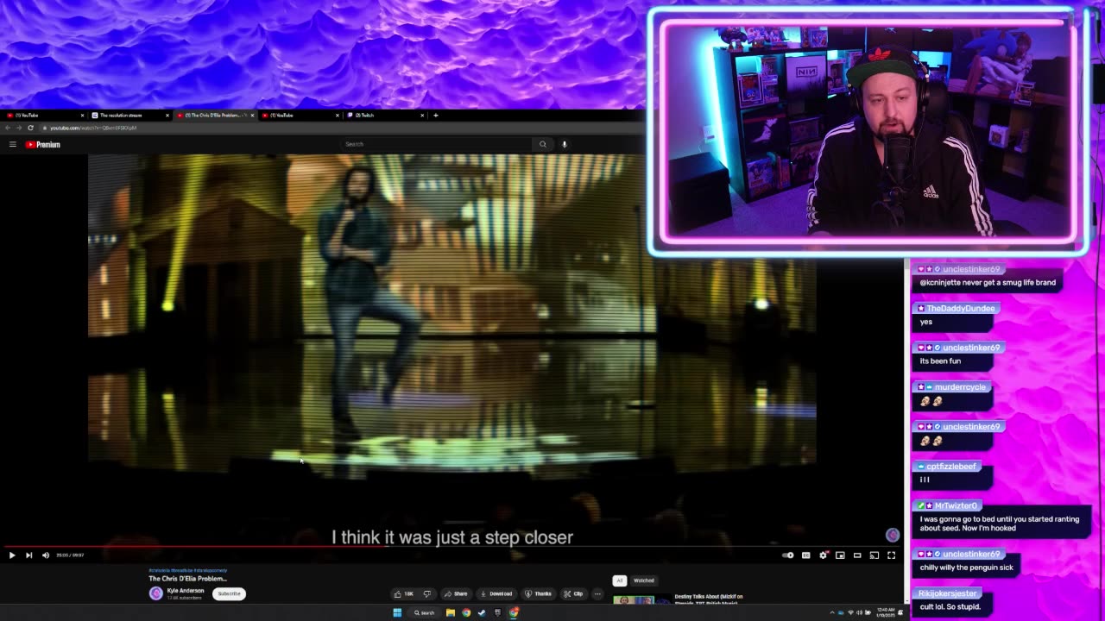The height and width of the screenshot is (621, 1105).
Task: Open a new browser tab
Action: pyautogui.click(x=435, y=115)
